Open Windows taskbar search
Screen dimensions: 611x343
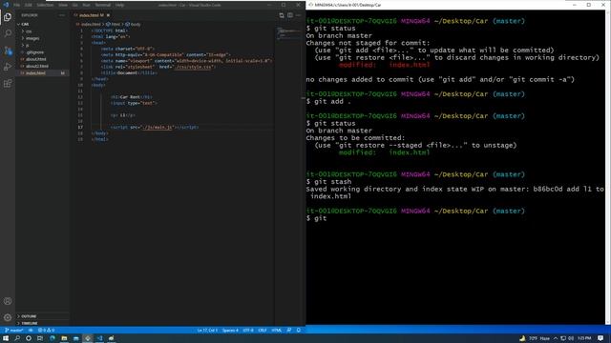[17, 338]
